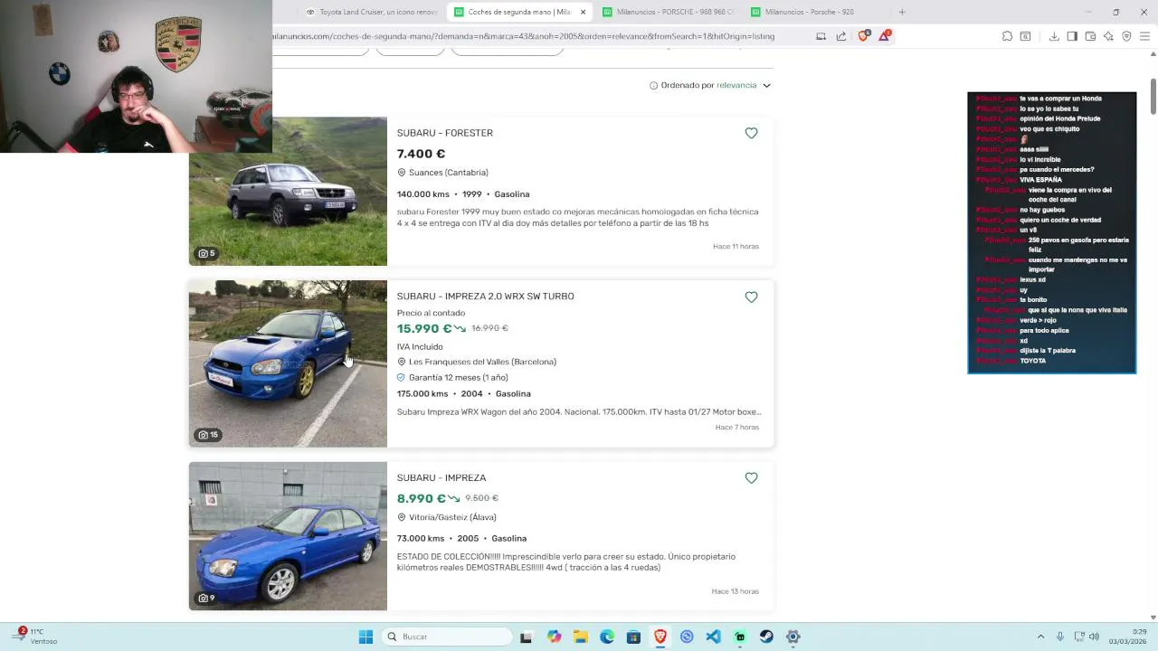The width and height of the screenshot is (1158, 651).
Task: Open Microsoft Edge from the taskbar
Action: (607, 637)
